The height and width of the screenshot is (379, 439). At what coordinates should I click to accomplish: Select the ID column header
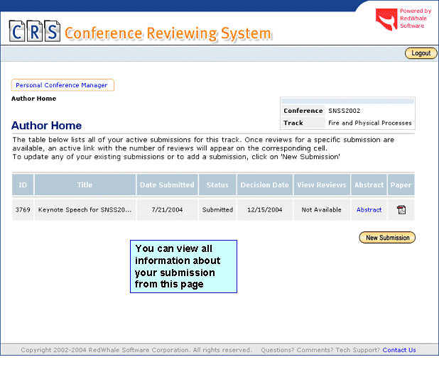(23, 185)
